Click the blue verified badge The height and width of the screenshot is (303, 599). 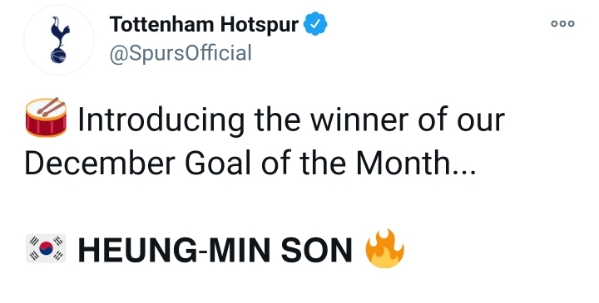click(x=315, y=24)
